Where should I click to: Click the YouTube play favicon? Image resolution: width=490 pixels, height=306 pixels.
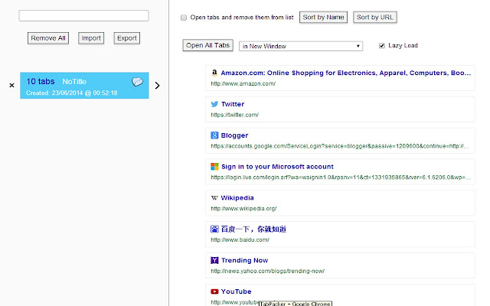pos(214,291)
